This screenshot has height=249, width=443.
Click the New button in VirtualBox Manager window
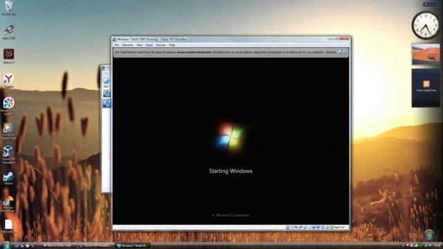106,82
